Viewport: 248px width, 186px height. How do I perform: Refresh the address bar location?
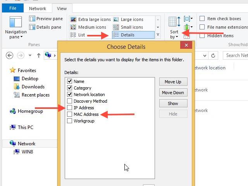[x=213, y=55]
